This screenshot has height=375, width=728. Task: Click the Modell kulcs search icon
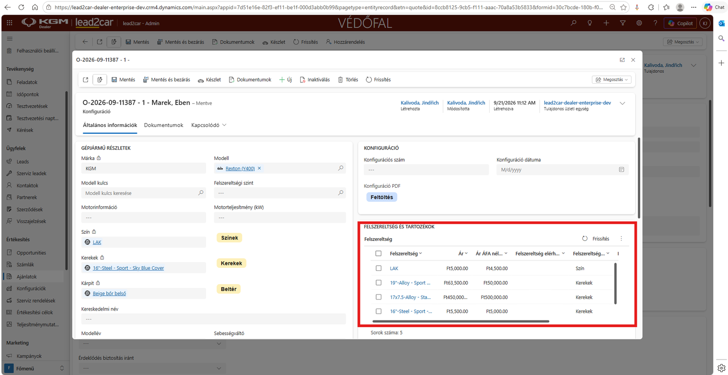[x=201, y=193]
